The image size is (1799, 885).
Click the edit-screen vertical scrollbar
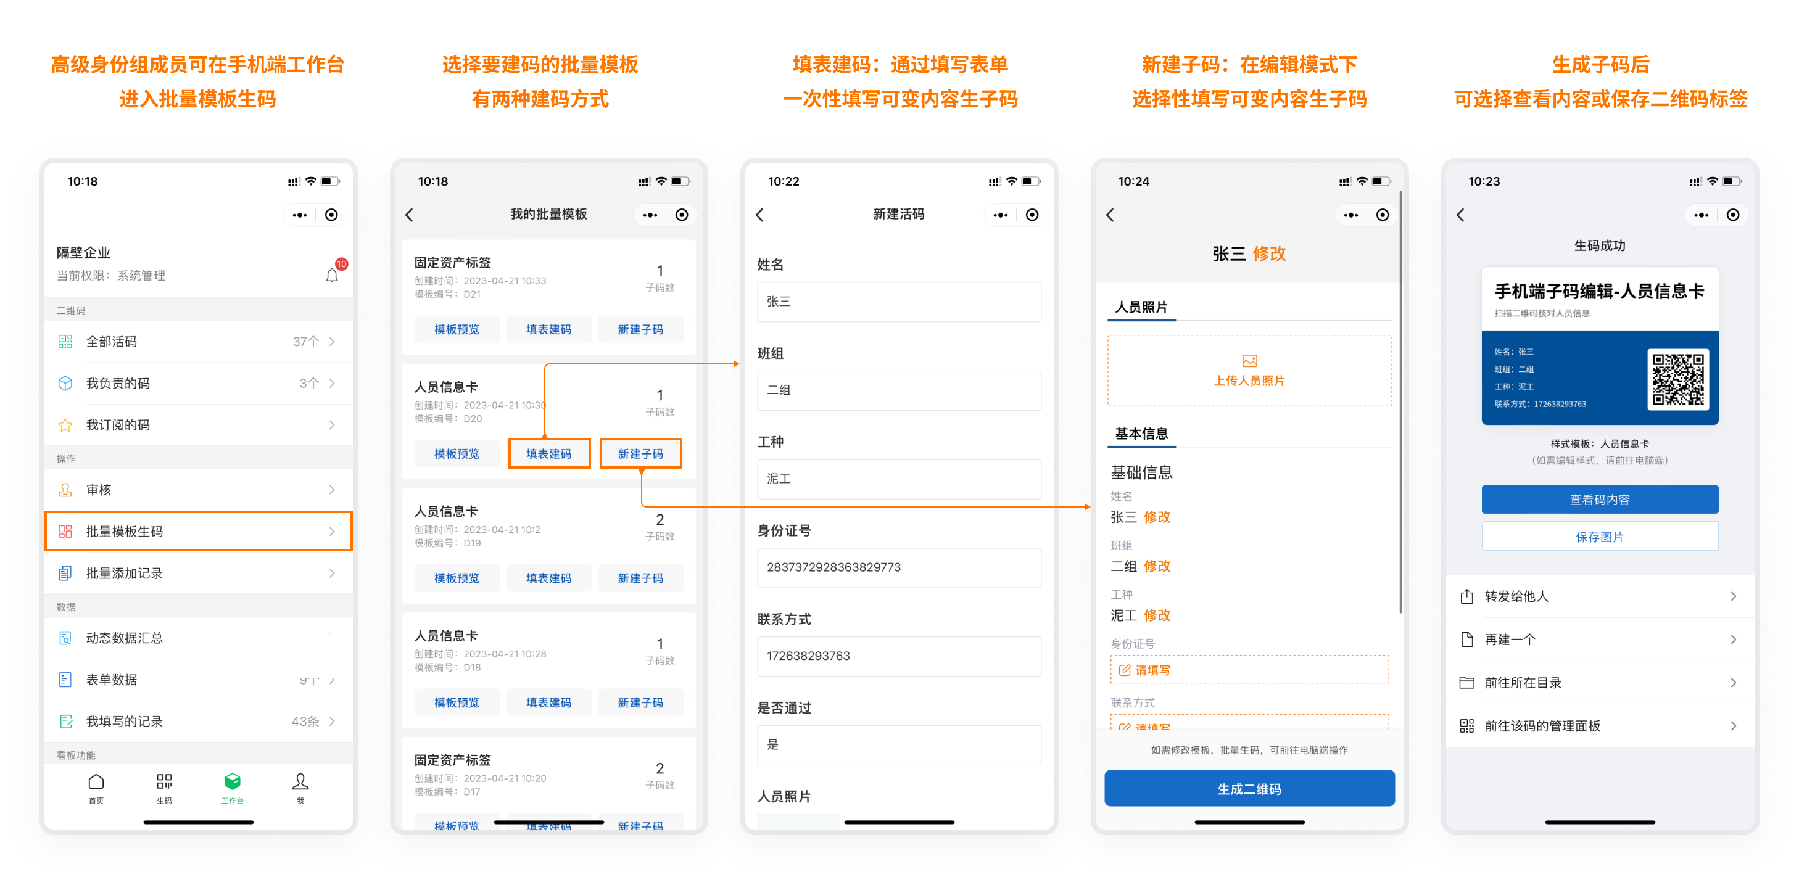coord(1400,401)
